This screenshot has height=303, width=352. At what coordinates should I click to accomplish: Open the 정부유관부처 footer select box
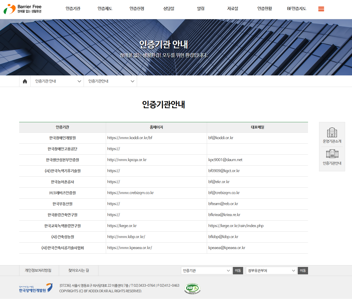click(x=271, y=271)
